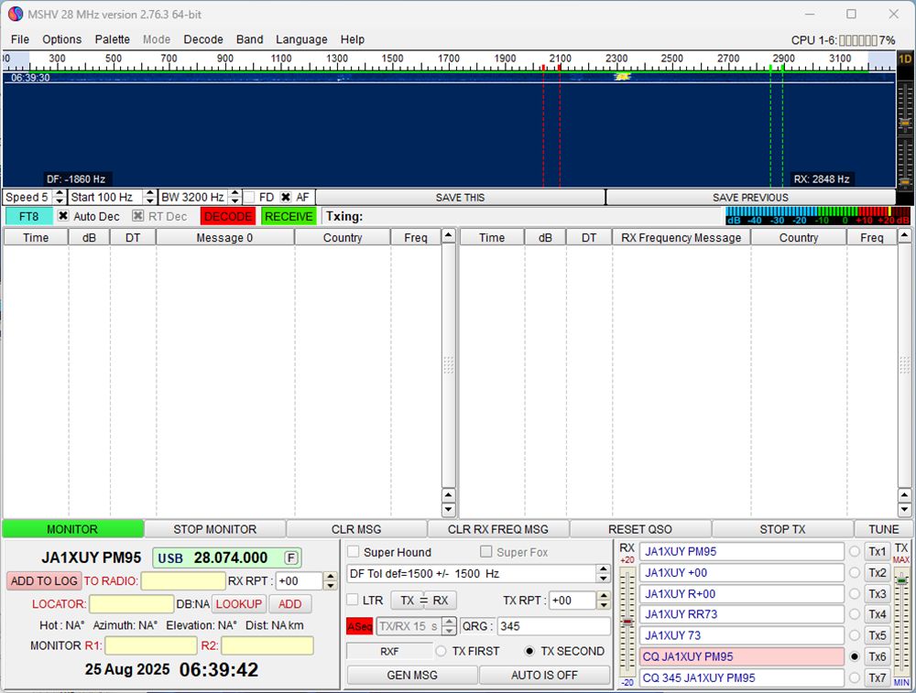Click the F button beside the frequency display
This screenshot has height=693, width=916.
pos(290,558)
